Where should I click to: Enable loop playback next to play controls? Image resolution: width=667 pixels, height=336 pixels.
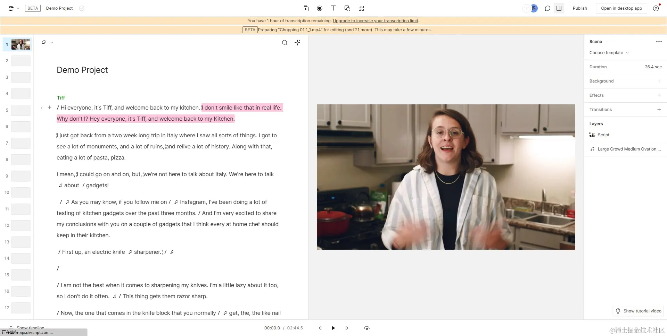pyautogui.click(x=367, y=328)
